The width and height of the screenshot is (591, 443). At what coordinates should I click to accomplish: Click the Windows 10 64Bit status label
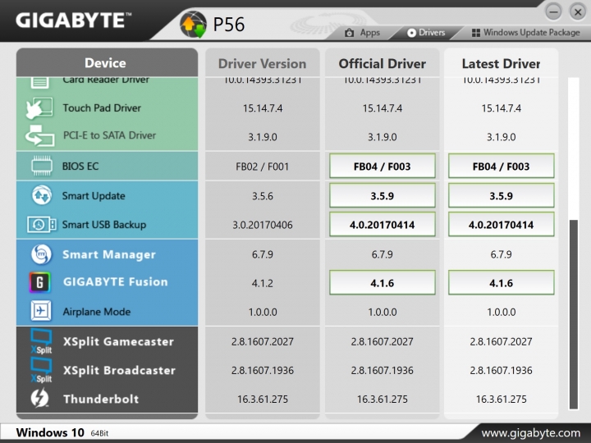click(x=62, y=432)
